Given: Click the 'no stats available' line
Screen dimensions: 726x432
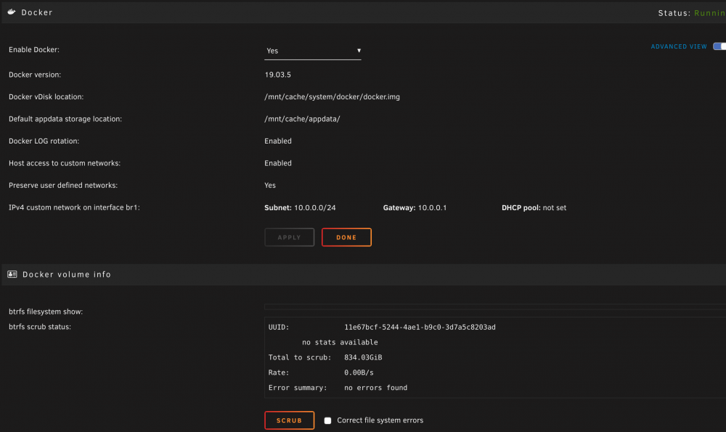Looking at the screenshot, I should tap(340, 342).
